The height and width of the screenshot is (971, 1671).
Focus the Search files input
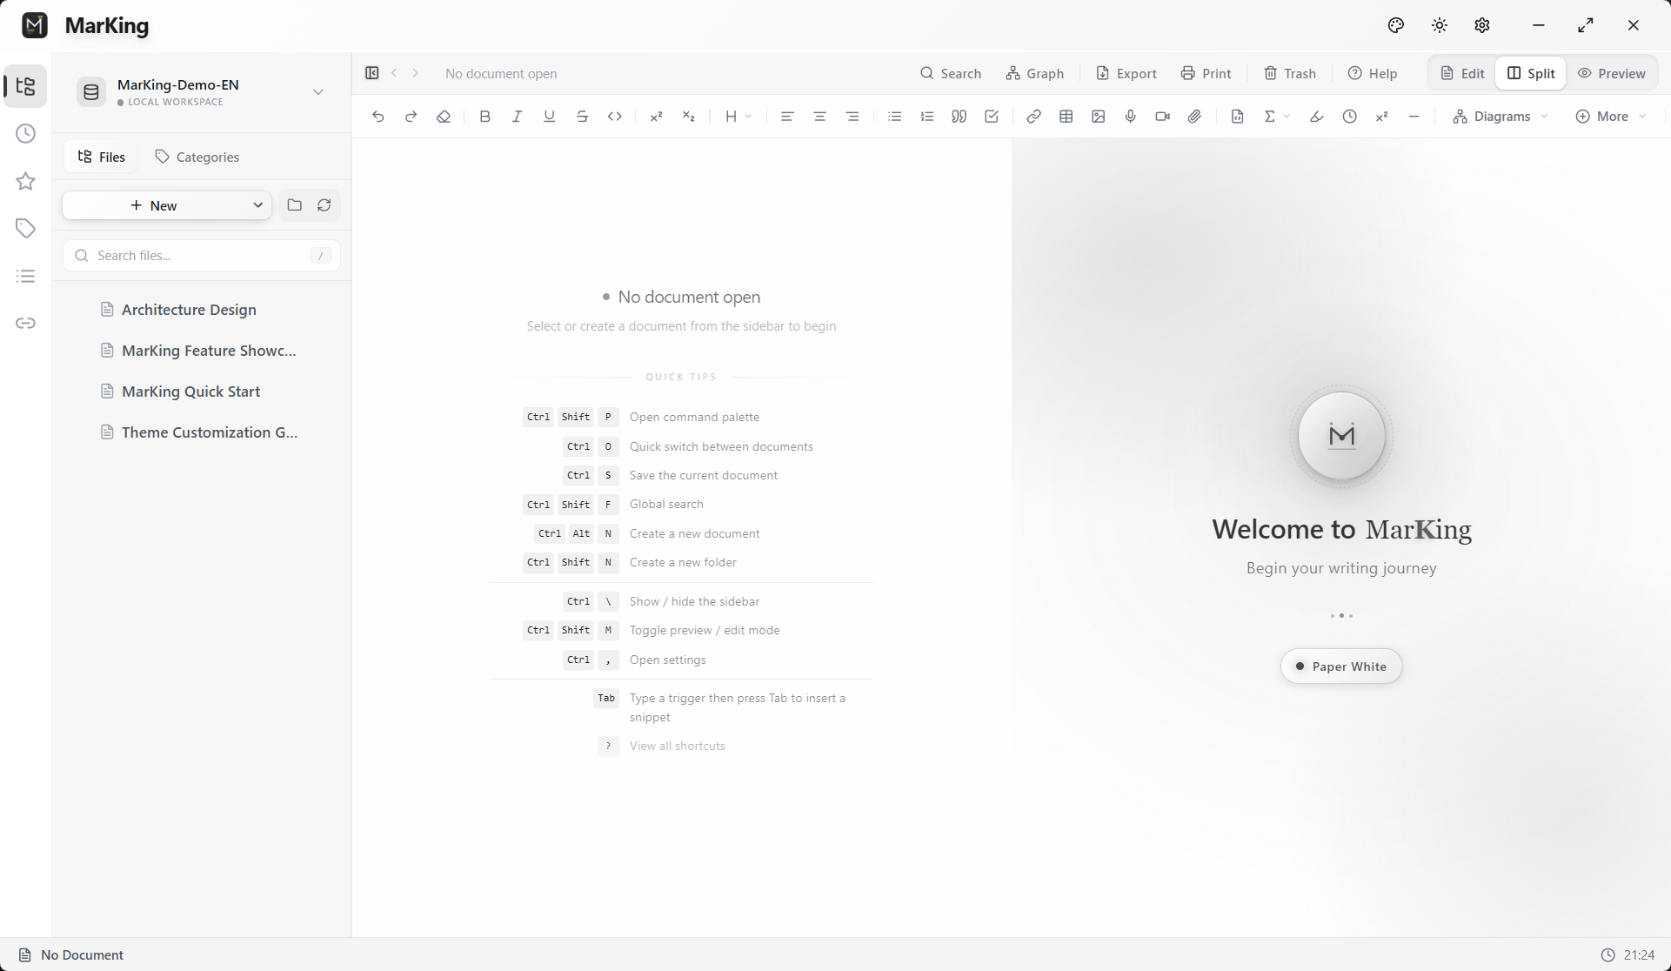coord(202,255)
